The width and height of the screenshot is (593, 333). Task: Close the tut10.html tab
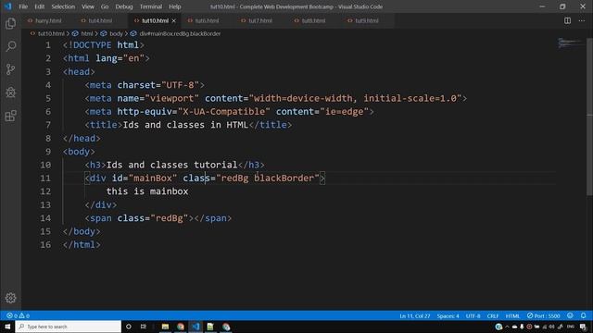click(174, 20)
